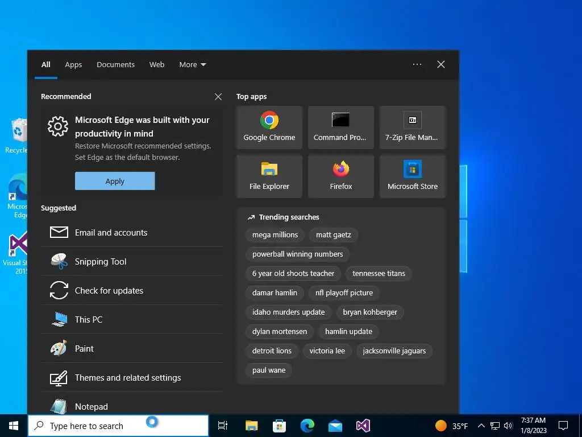Switch to the Web tab
582x437 pixels.
coord(157,65)
